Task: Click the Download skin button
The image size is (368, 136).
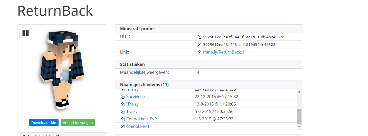Action: pos(44,123)
